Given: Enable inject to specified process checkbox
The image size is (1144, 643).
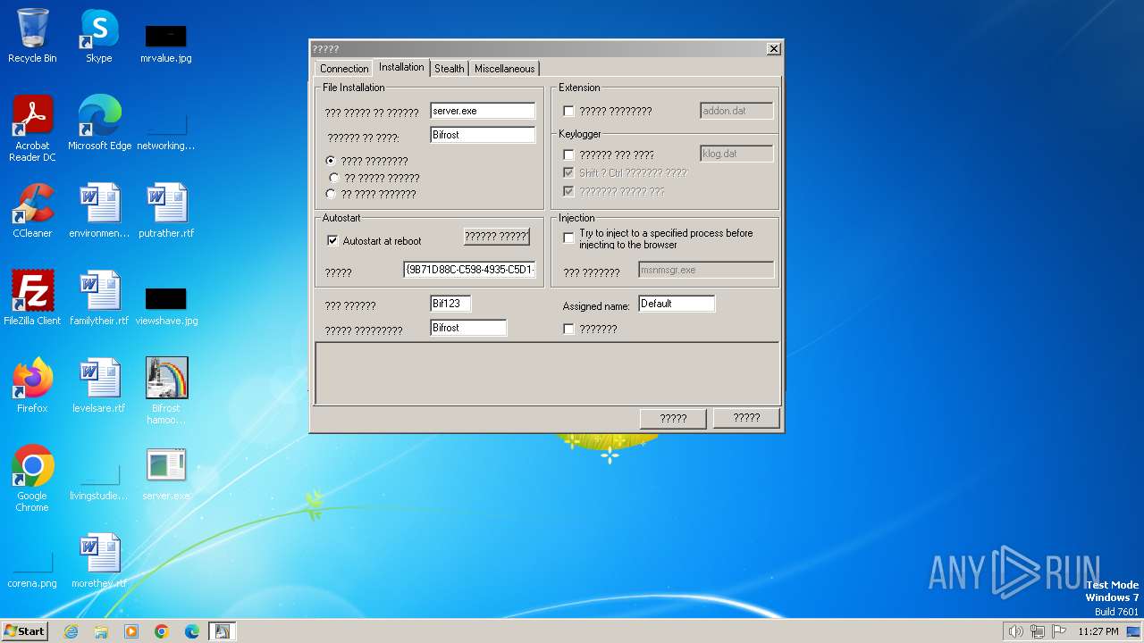Looking at the screenshot, I should pyautogui.click(x=568, y=238).
